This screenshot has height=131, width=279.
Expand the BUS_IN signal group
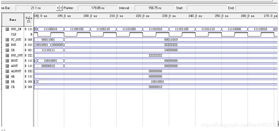(7, 29)
